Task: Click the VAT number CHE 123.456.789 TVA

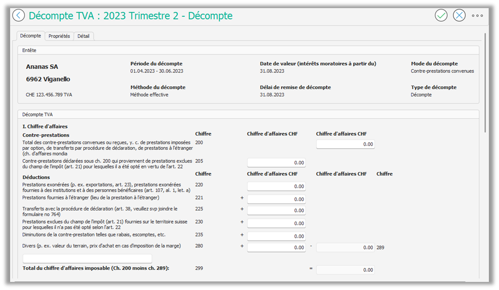Action: (x=49, y=95)
